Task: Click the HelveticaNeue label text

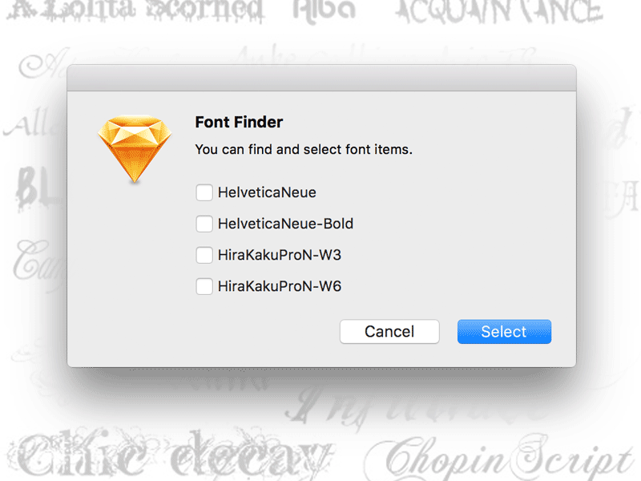Action: tap(267, 192)
